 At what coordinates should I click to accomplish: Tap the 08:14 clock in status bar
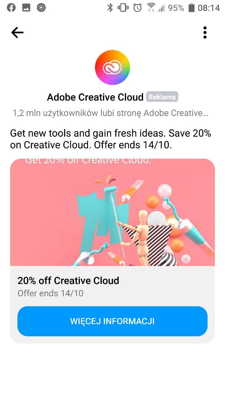209,8
